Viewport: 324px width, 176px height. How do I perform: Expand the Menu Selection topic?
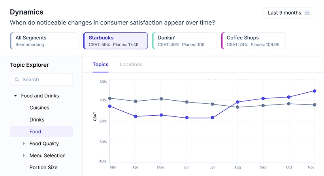[24, 155]
